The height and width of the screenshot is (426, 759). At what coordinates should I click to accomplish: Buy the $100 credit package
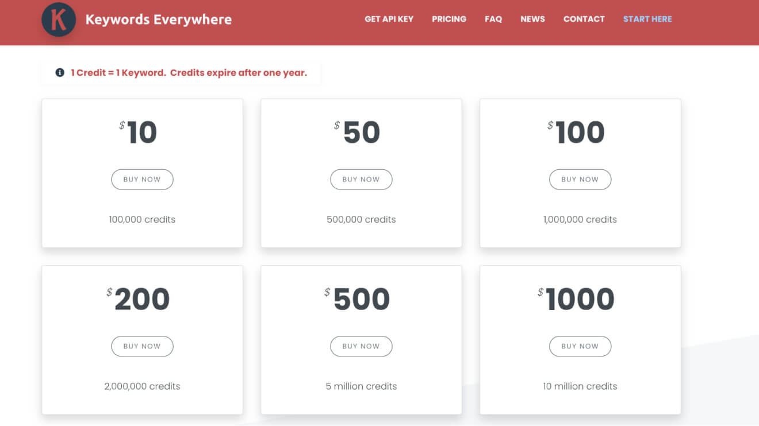click(580, 179)
